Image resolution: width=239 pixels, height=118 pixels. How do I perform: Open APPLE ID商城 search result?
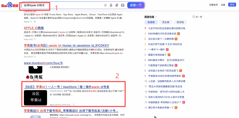(x=34, y=28)
